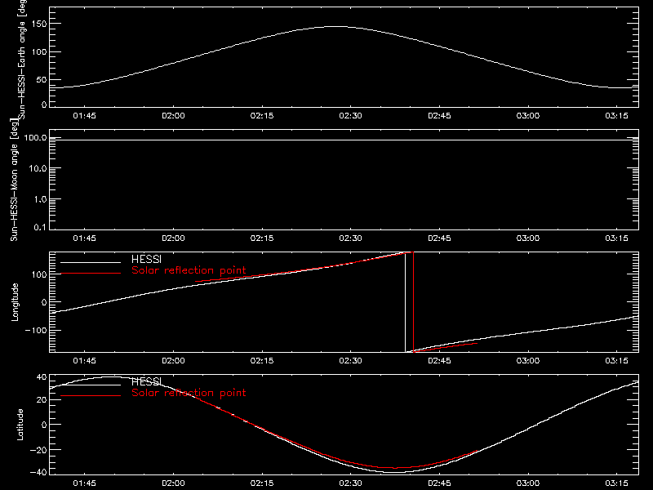Click 02:30 time label under Latitude plot
653x490 pixels.
pos(351,483)
